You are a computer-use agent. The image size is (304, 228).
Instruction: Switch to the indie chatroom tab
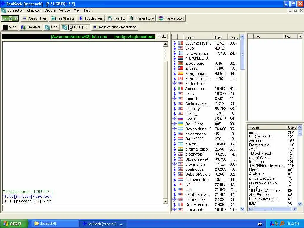51,27
